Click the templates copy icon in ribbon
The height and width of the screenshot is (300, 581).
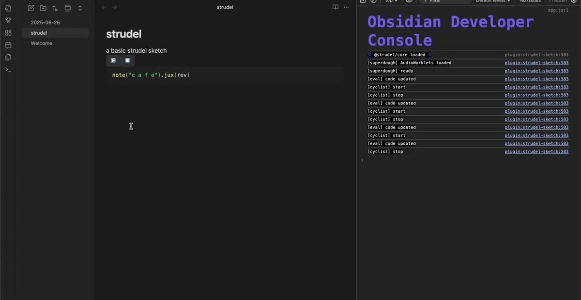tap(8, 57)
